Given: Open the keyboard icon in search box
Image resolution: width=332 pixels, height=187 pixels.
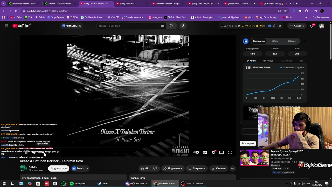Looking at the screenshot, I should click(x=162, y=26).
